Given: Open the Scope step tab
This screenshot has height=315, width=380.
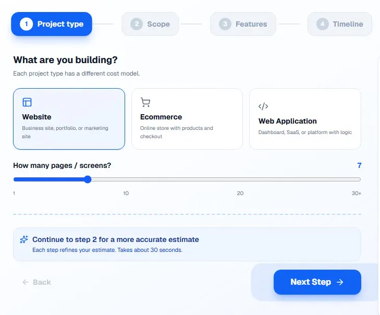Looking at the screenshot, I should (150, 24).
